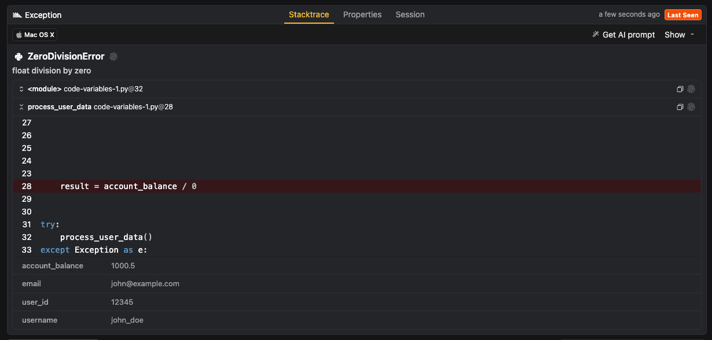Switch to the Properties tab
The height and width of the screenshot is (340, 712).
(x=362, y=14)
